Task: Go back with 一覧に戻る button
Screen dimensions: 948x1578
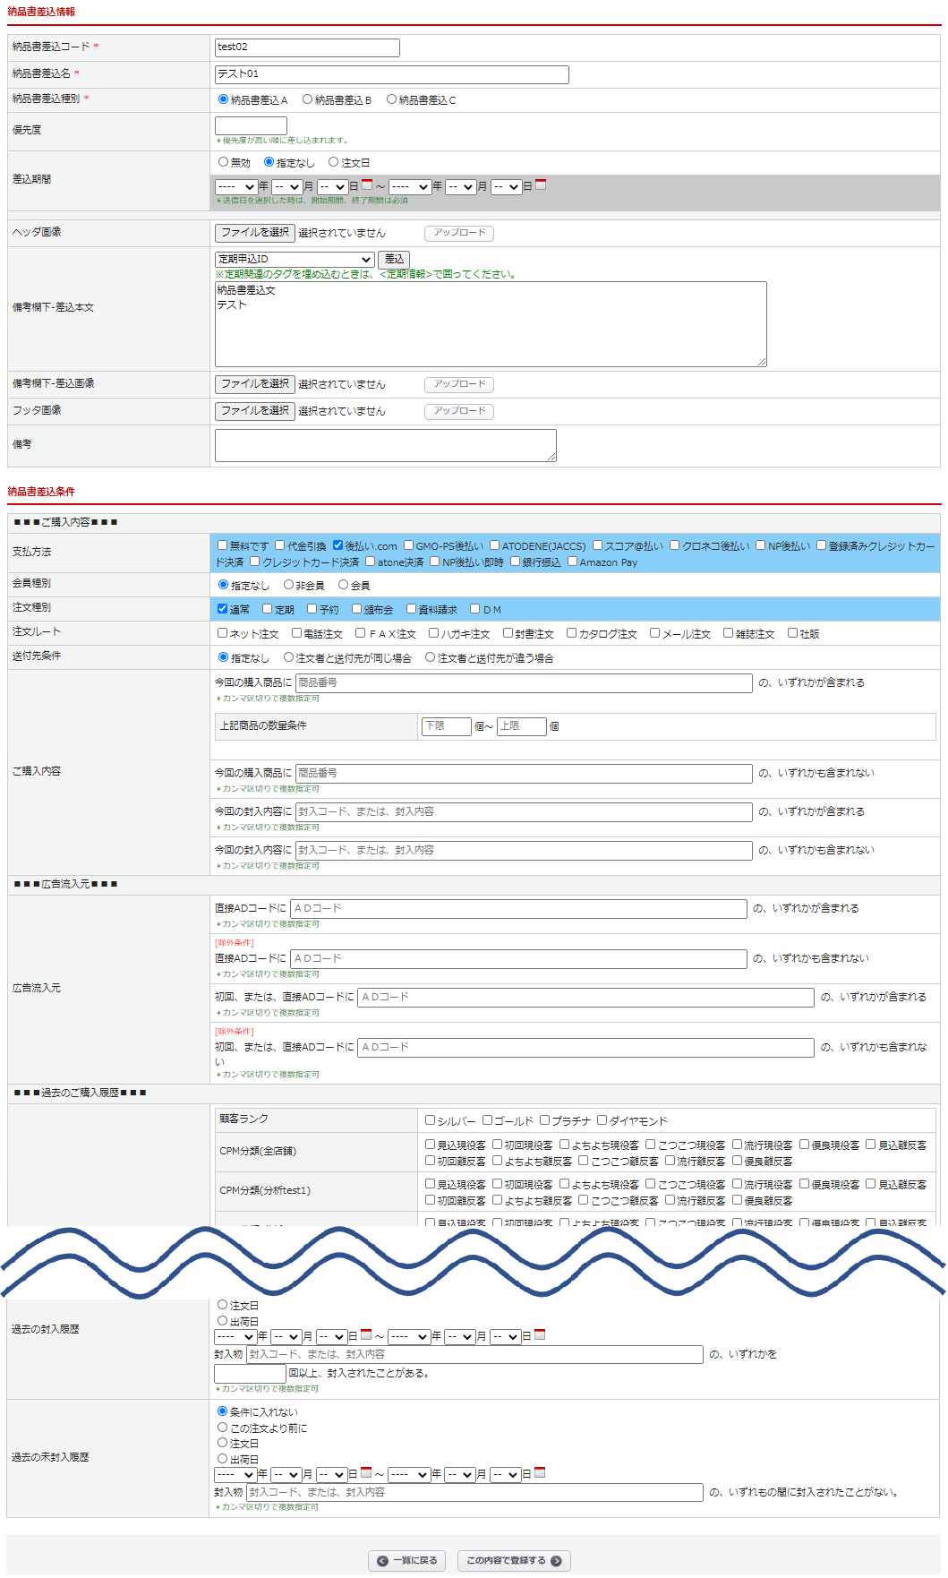Action: (x=407, y=1560)
